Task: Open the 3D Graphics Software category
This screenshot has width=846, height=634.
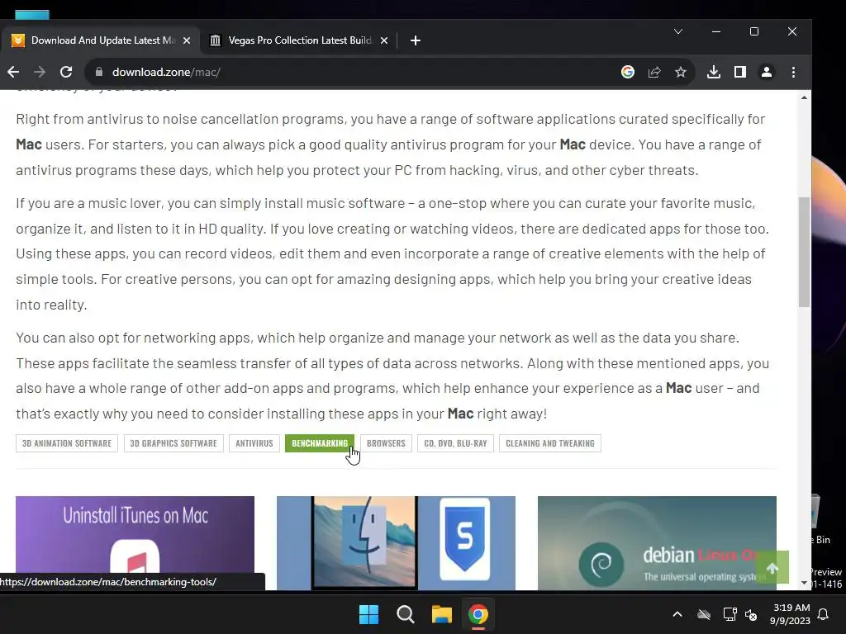Action: click(173, 443)
